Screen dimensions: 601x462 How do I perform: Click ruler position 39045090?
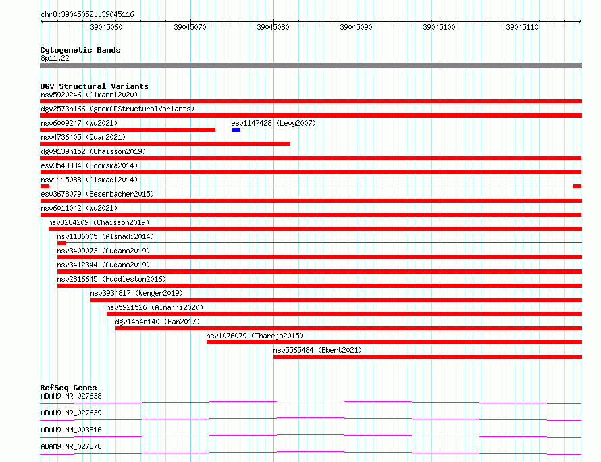(x=356, y=27)
